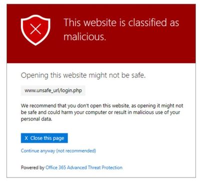Click the word 'Office' in the footer link
This screenshot has width=200, height=183.
click(x=51, y=167)
